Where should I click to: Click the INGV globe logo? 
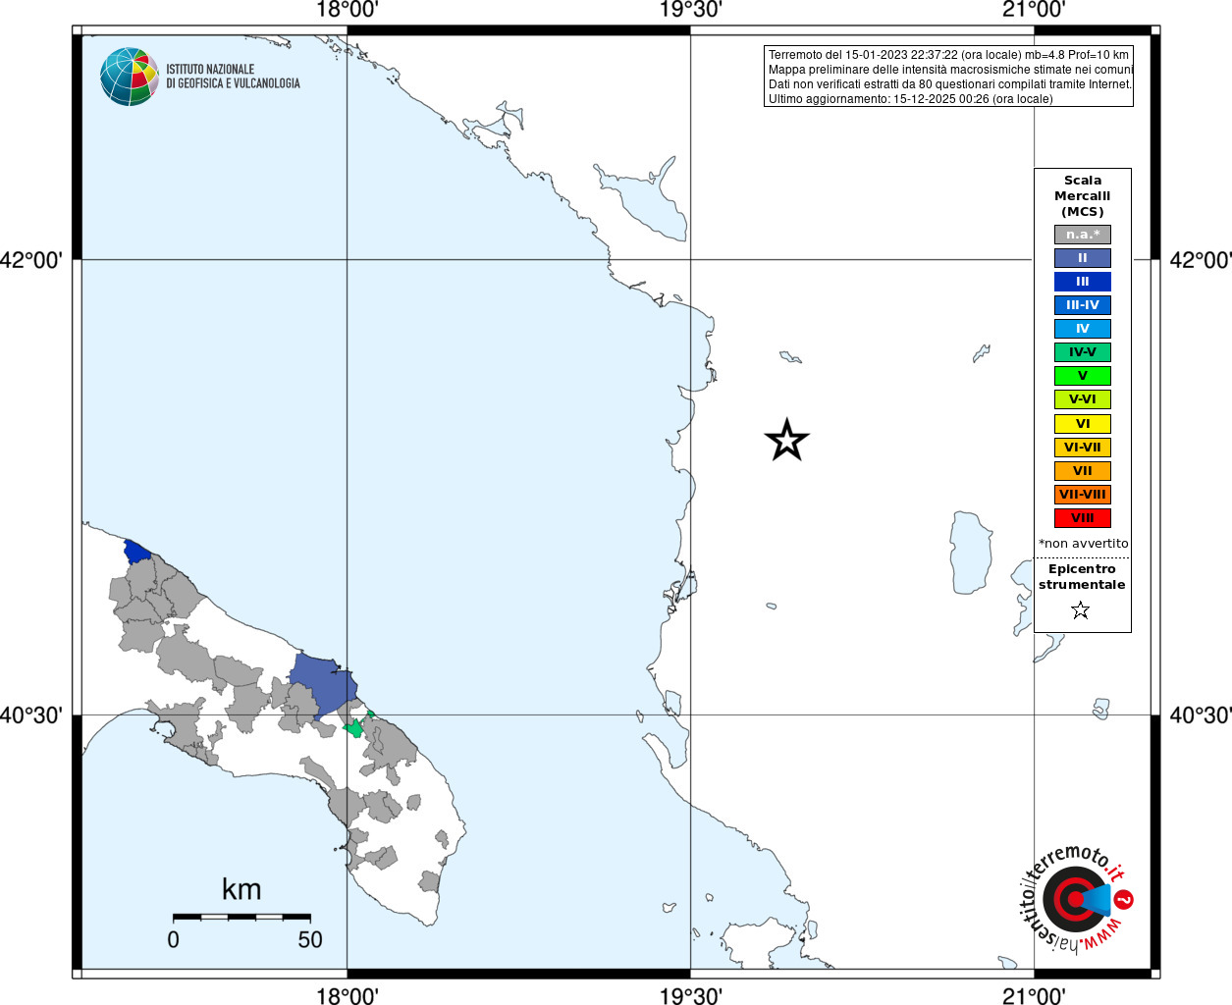[130, 77]
